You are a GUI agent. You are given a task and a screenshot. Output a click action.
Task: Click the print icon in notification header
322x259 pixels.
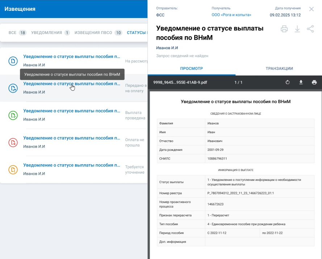[284, 29]
